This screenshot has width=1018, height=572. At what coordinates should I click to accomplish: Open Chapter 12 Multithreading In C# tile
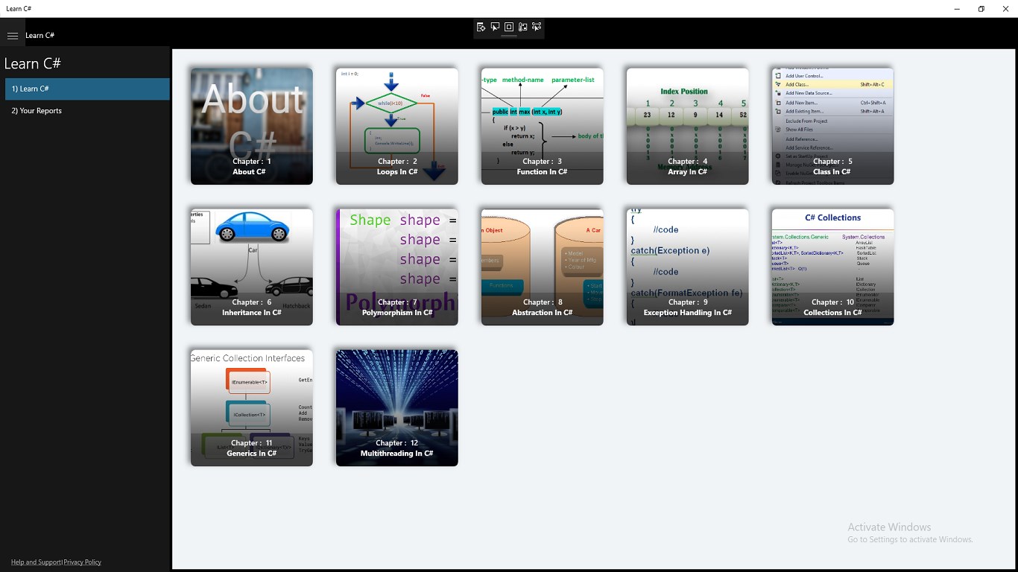[x=397, y=407]
